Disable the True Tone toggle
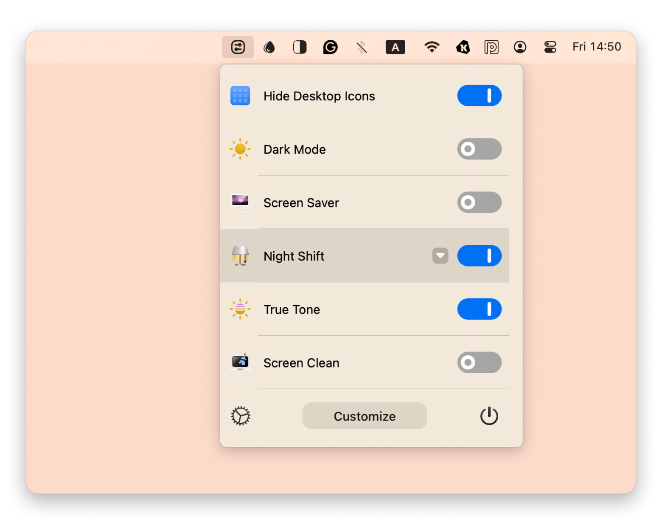Screen dimensions: 662x528 pyautogui.click(x=479, y=309)
